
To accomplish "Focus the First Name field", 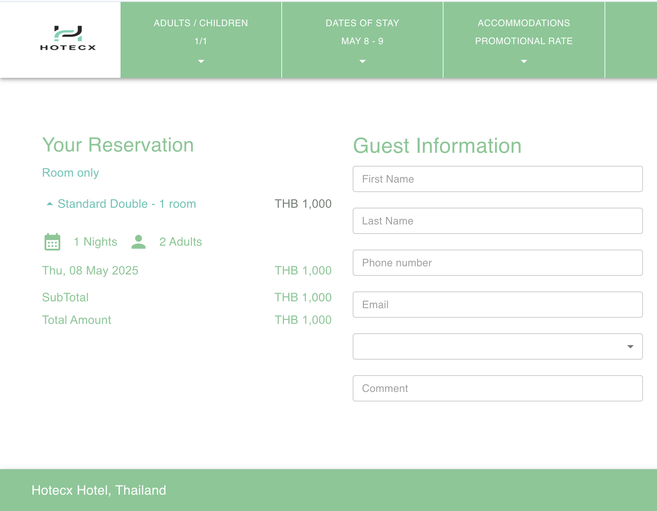I will [x=497, y=179].
